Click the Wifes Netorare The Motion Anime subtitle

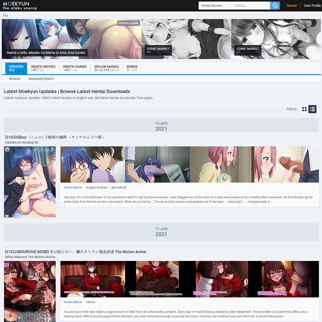(30, 257)
